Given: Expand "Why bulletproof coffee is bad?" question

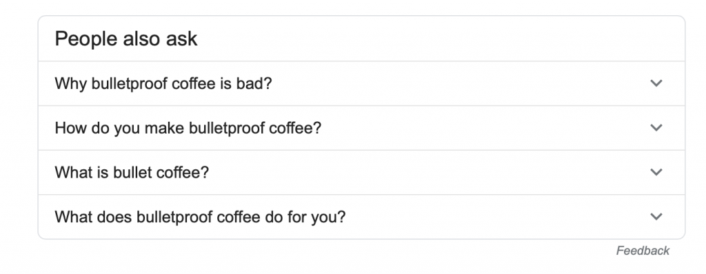Looking at the screenshot, I should click(x=361, y=83).
